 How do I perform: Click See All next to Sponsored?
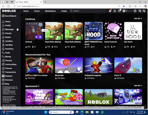(138, 86)
